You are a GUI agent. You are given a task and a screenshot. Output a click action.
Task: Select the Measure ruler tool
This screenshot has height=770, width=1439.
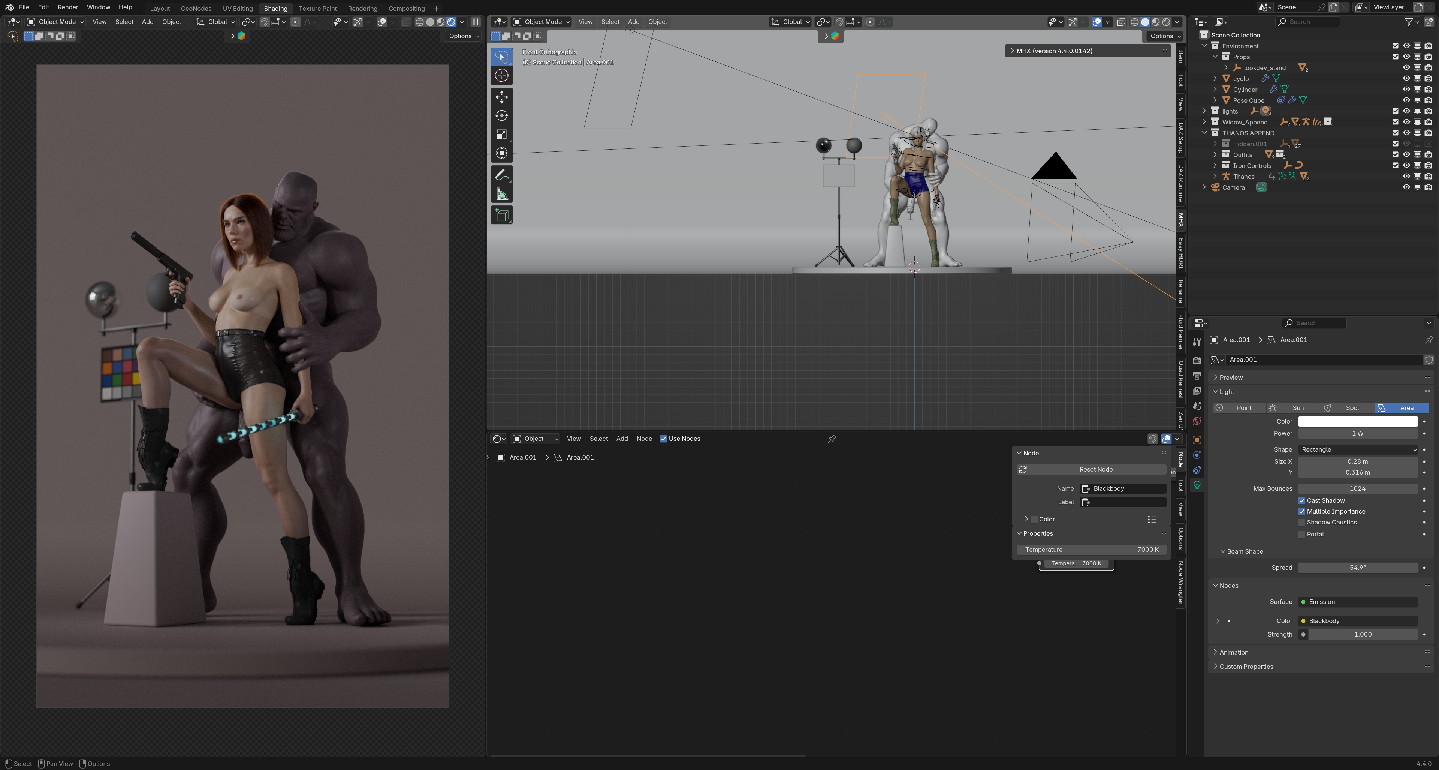pos(501,194)
